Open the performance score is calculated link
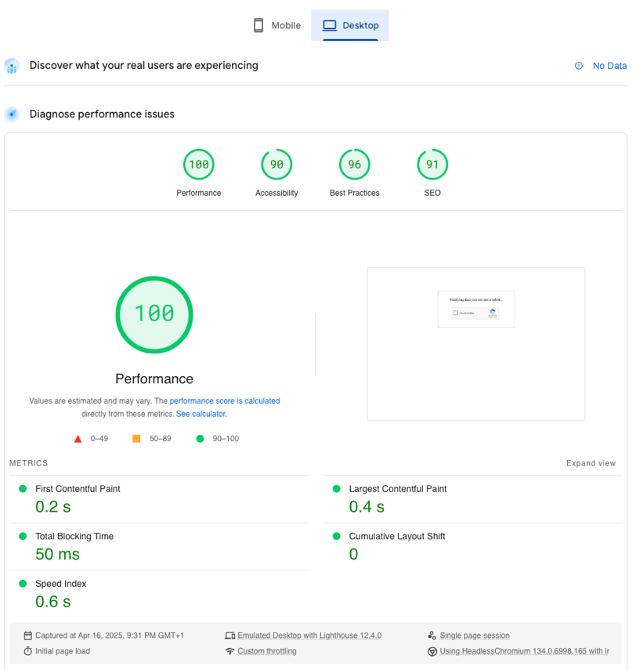The height and width of the screenshot is (670, 636). (x=225, y=400)
